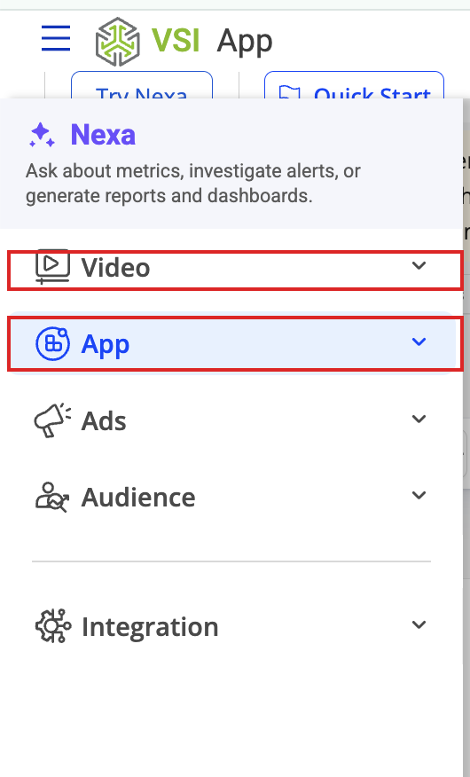
Task: Click the Nexa sparkle icon
Action: [x=42, y=136]
